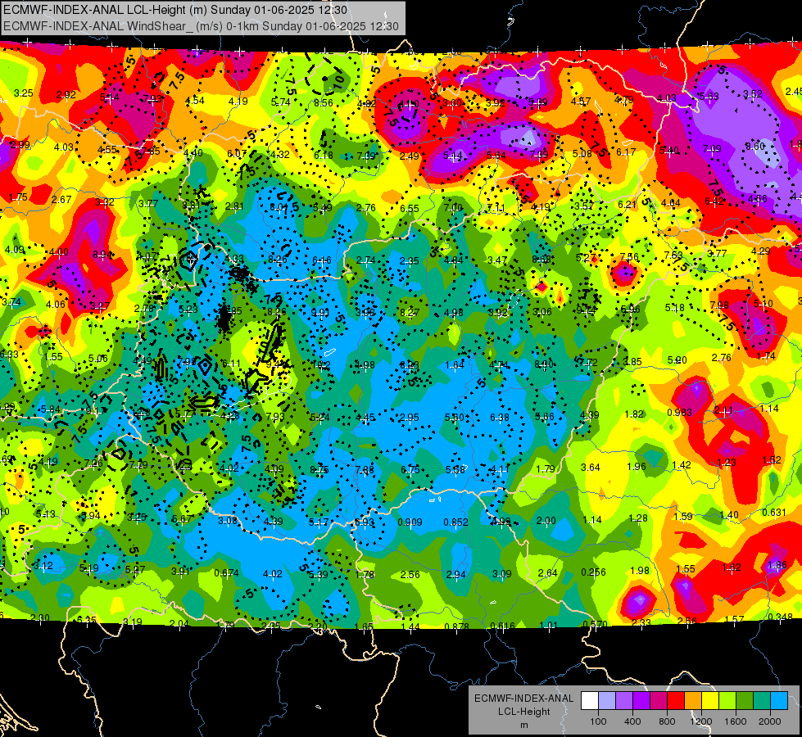
Task: Click the legend label '1200'
Action: click(701, 721)
